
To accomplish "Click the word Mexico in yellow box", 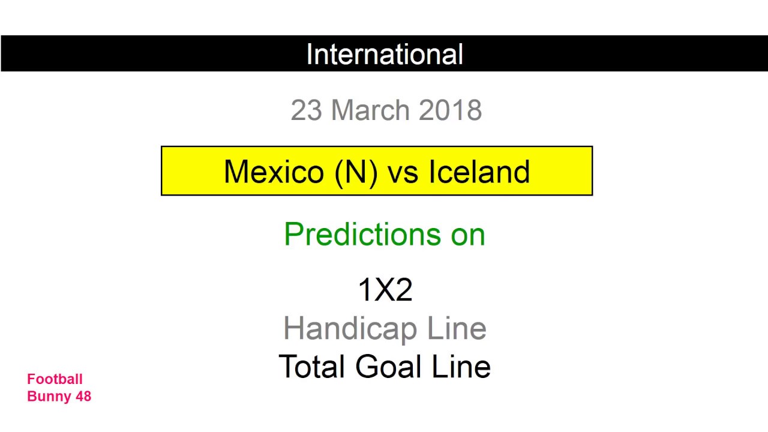I will click(274, 172).
